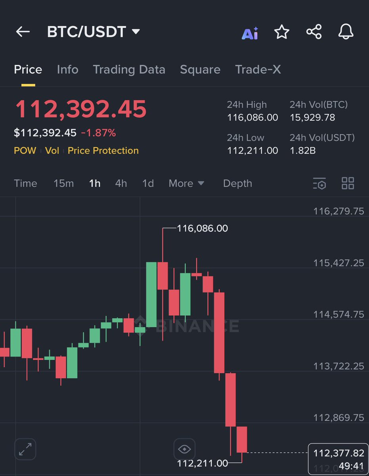Switch to the 4h interval

[121, 183]
